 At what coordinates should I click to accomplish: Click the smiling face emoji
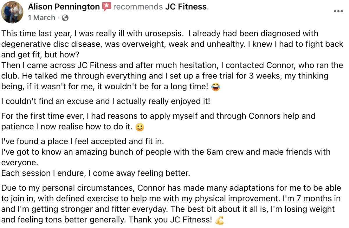click(x=140, y=127)
